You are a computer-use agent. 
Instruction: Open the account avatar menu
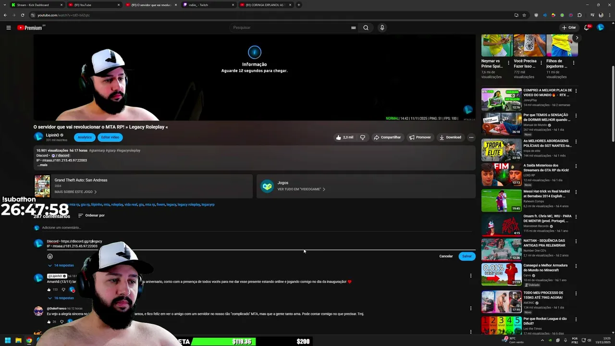pos(600,27)
